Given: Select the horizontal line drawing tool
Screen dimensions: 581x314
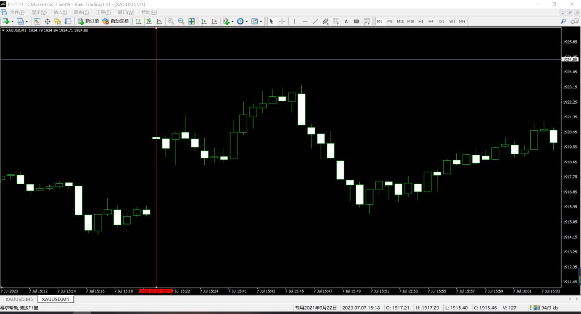Looking at the screenshot, I should [305, 21].
